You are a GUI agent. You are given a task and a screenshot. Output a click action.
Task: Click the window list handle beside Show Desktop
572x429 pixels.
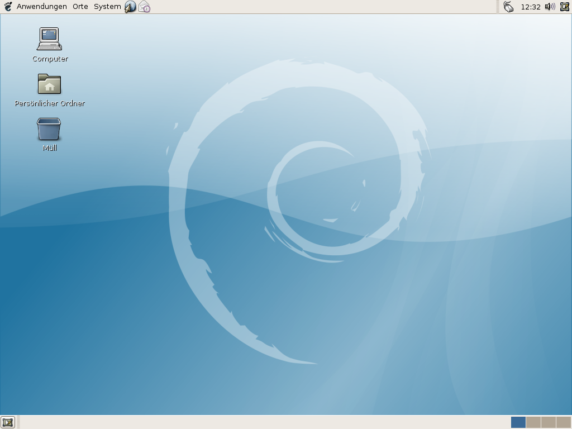click(x=18, y=422)
